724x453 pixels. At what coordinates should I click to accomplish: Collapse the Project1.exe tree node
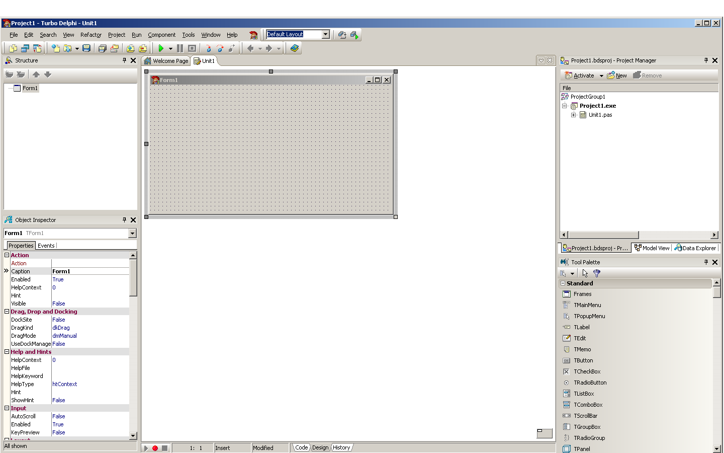(x=565, y=106)
